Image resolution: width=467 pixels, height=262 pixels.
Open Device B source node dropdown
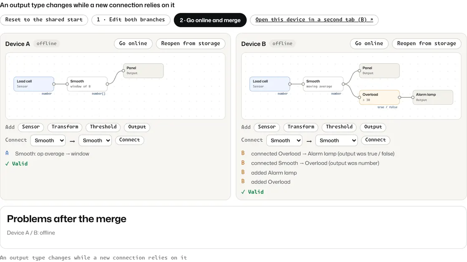pyautogui.click(x=284, y=140)
